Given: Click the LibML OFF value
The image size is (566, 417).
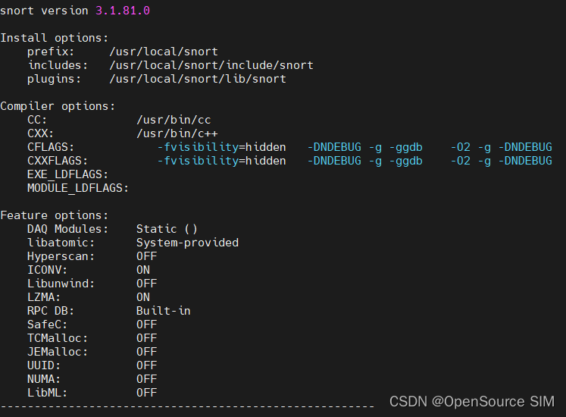Looking at the screenshot, I should click(x=146, y=393).
